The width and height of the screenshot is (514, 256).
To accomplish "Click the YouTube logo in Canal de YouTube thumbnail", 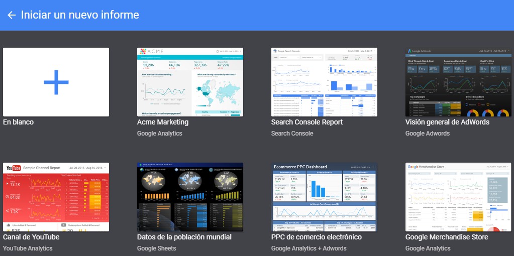I will pos(14,168).
